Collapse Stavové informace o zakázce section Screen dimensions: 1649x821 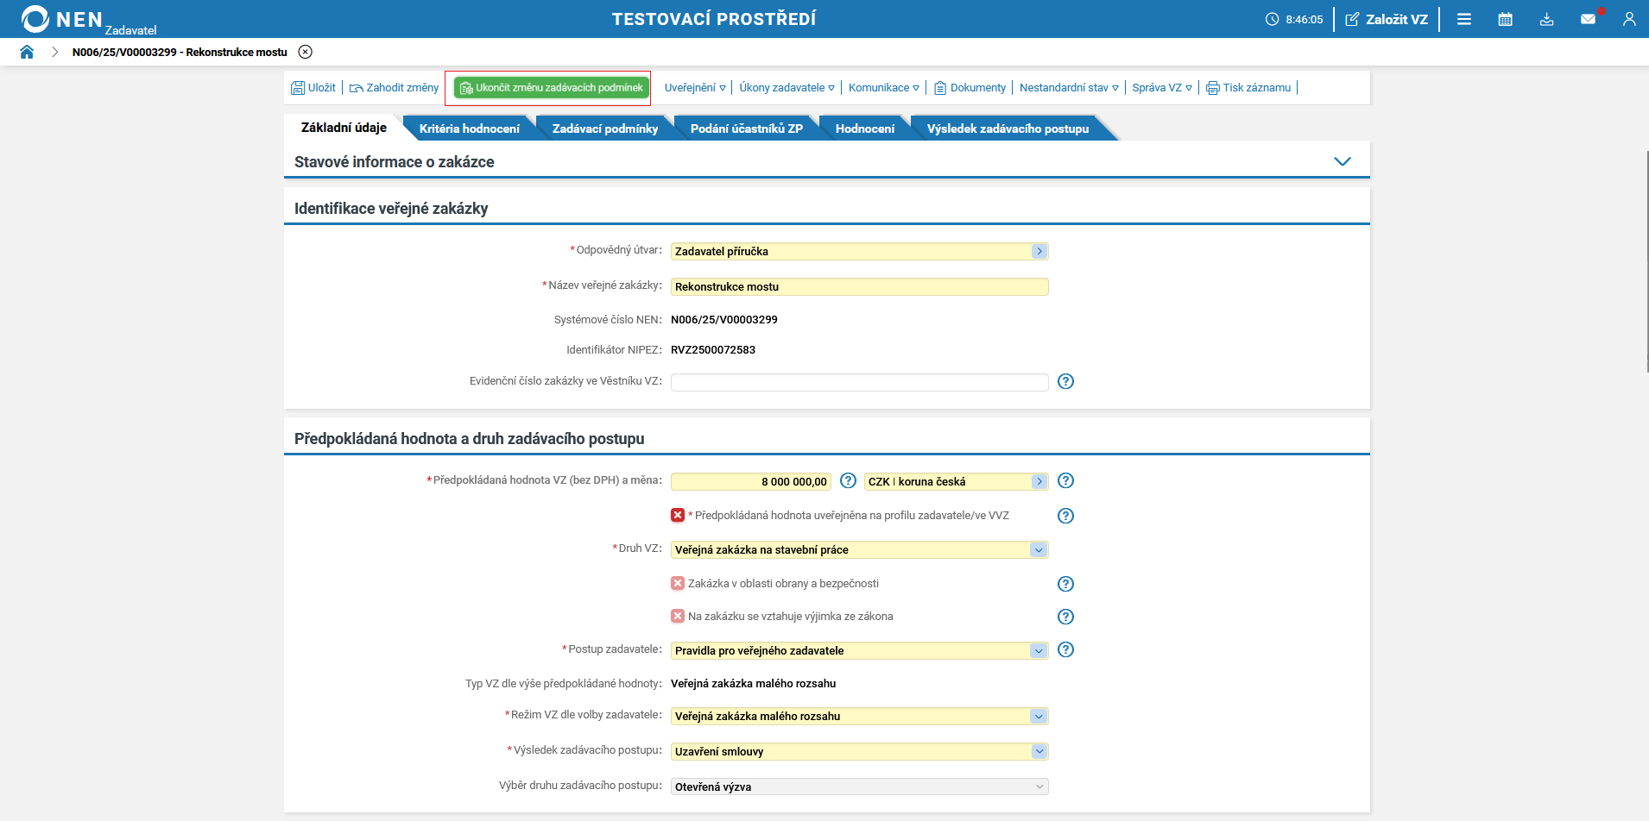coord(1342,162)
